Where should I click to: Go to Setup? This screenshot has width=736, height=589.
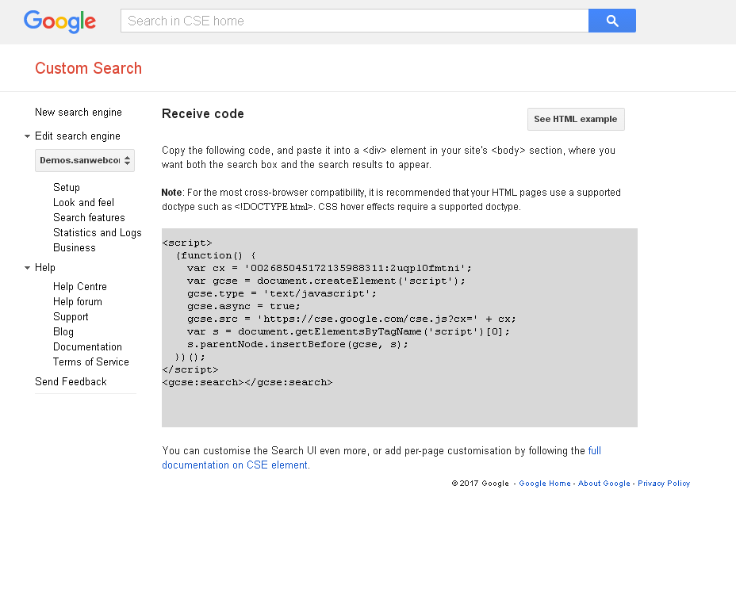tap(67, 187)
